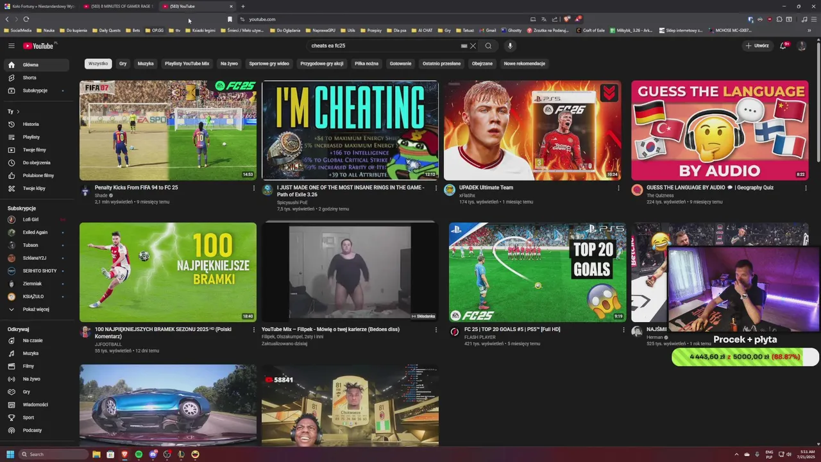The image size is (821, 462).
Task: Select the Nowe rekomendacje chip
Action: pos(525,64)
